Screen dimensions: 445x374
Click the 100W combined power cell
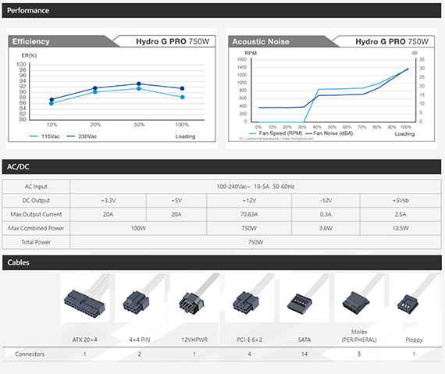pyautogui.click(x=138, y=229)
